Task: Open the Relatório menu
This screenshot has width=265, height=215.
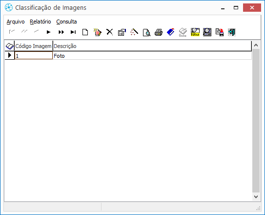Action: [41, 22]
